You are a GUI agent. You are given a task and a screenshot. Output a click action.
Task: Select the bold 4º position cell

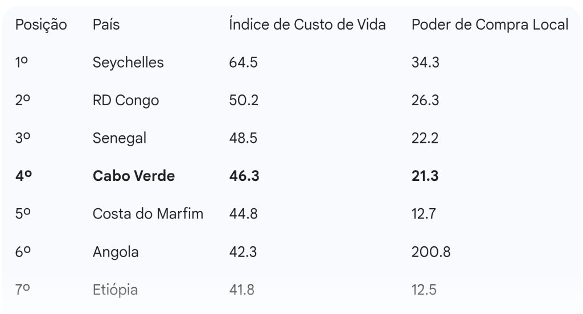point(23,176)
